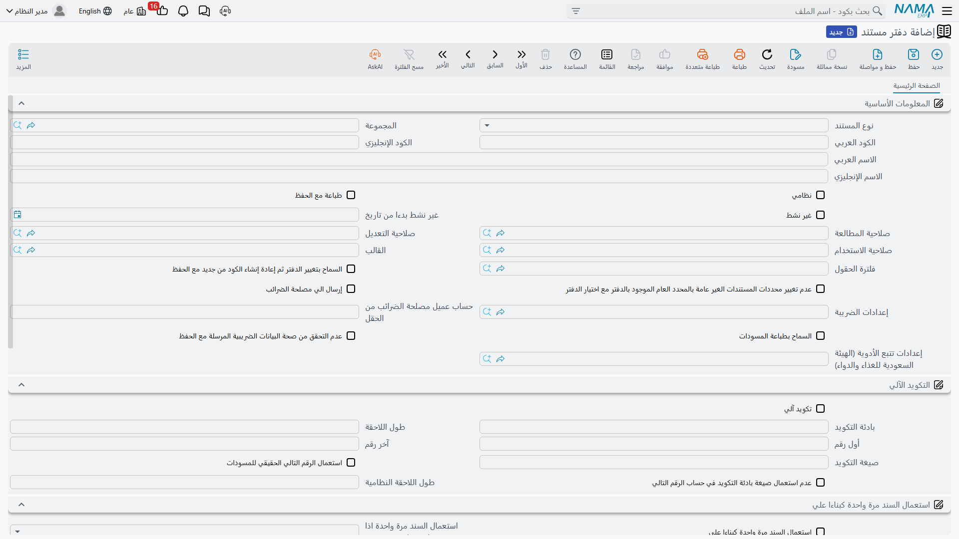
Task: Click the AI assistant icon in top bar
Action: click(x=225, y=11)
